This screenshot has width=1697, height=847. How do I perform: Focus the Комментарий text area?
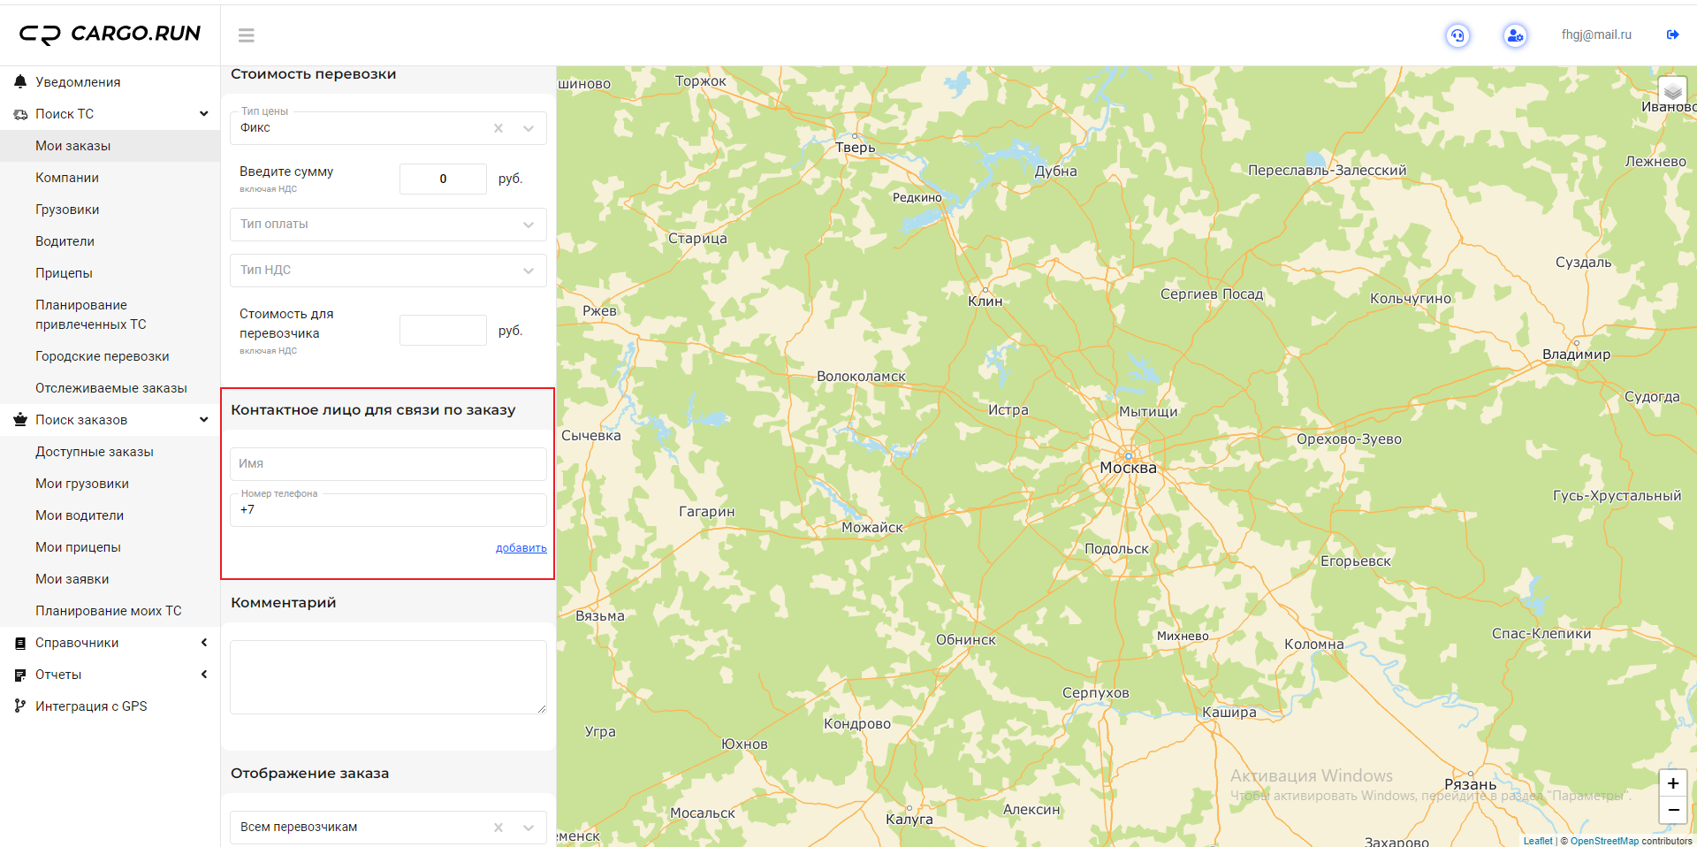(x=388, y=676)
